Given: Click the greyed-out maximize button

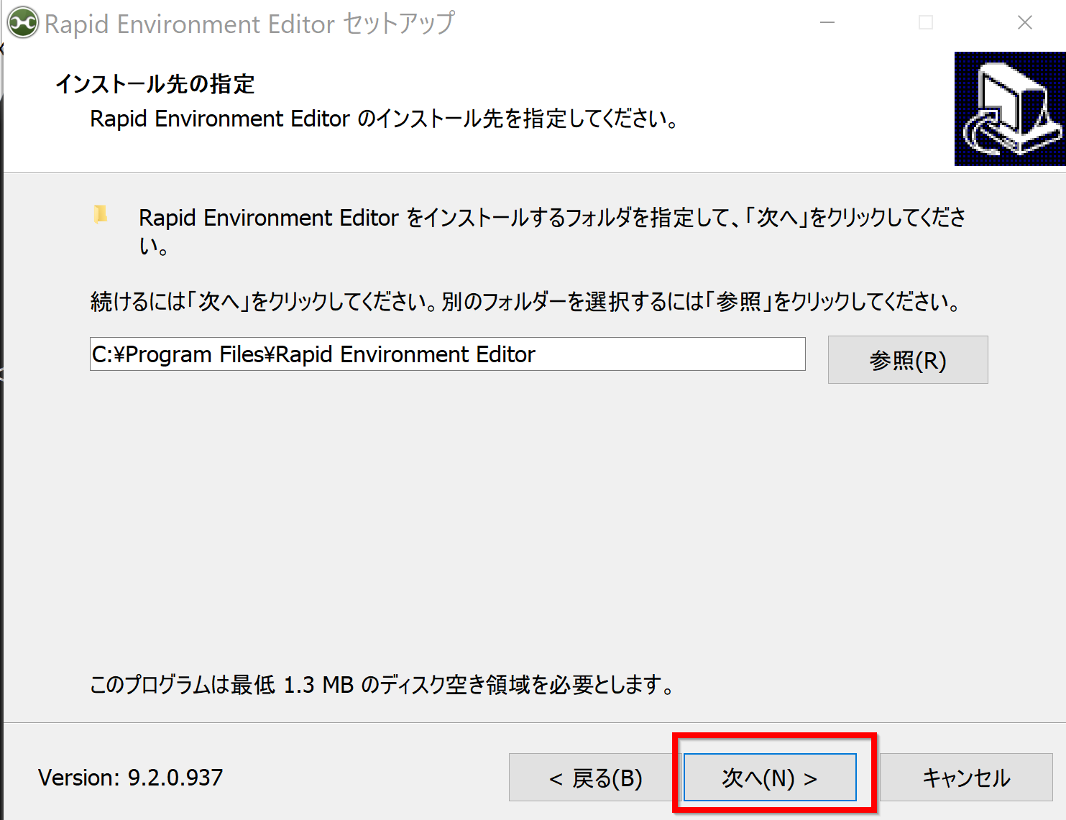Looking at the screenshot, I should [926, 23].
